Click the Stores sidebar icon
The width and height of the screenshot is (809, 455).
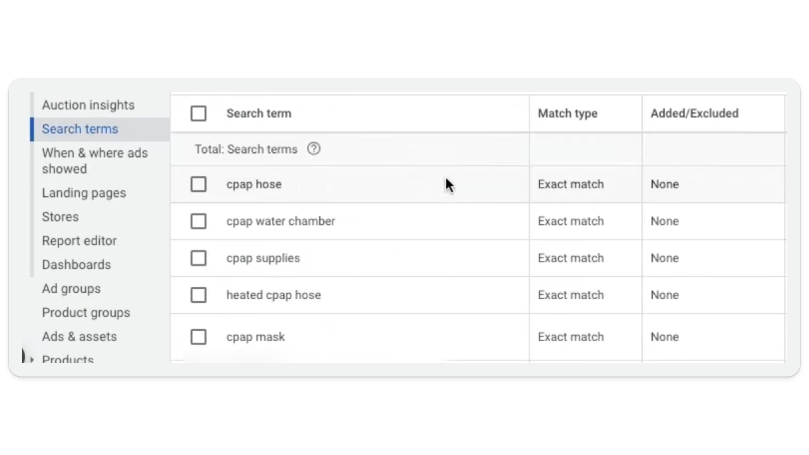point(60,216)
